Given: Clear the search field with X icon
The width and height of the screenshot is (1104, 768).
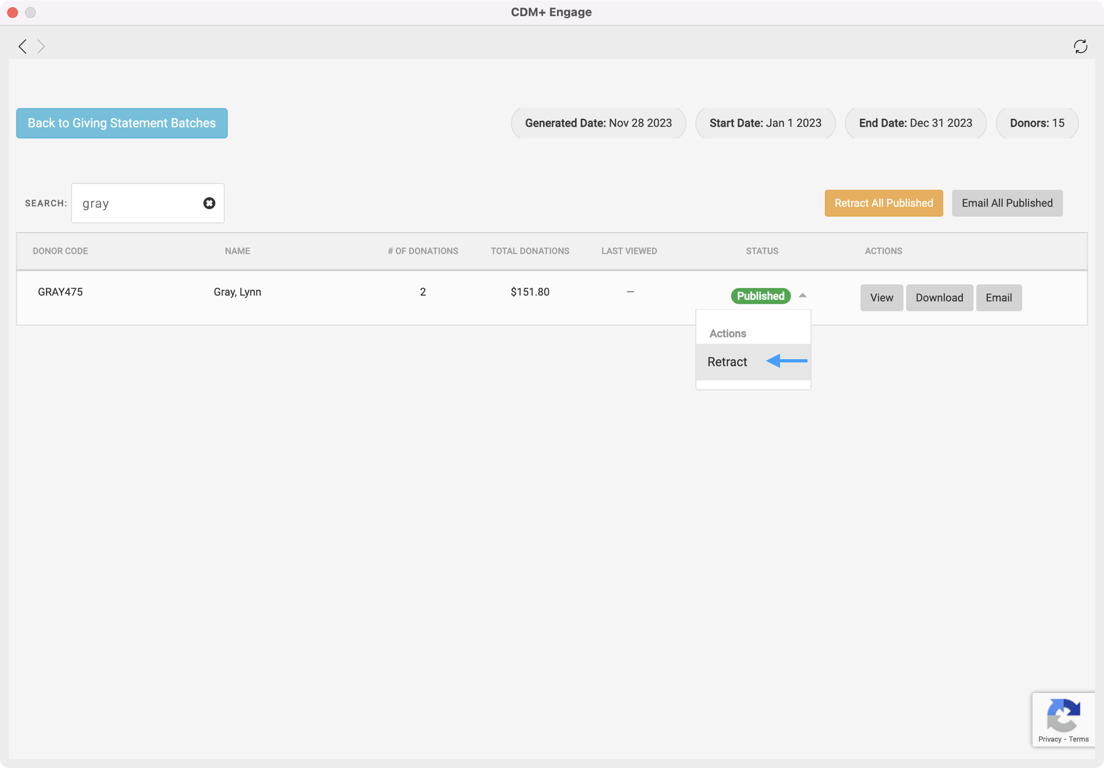Looking at the screenshot, I should pyautogui.click(x=209, y=203).
